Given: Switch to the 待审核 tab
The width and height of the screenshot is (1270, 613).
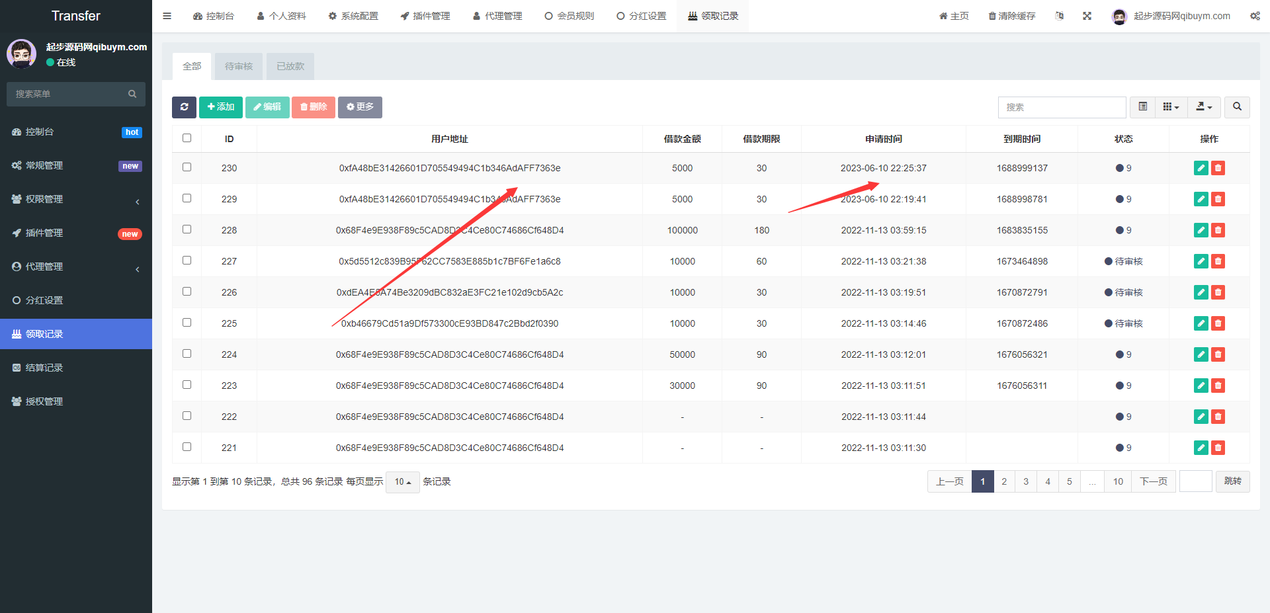Looking at the screenshot, I should 239,66.
